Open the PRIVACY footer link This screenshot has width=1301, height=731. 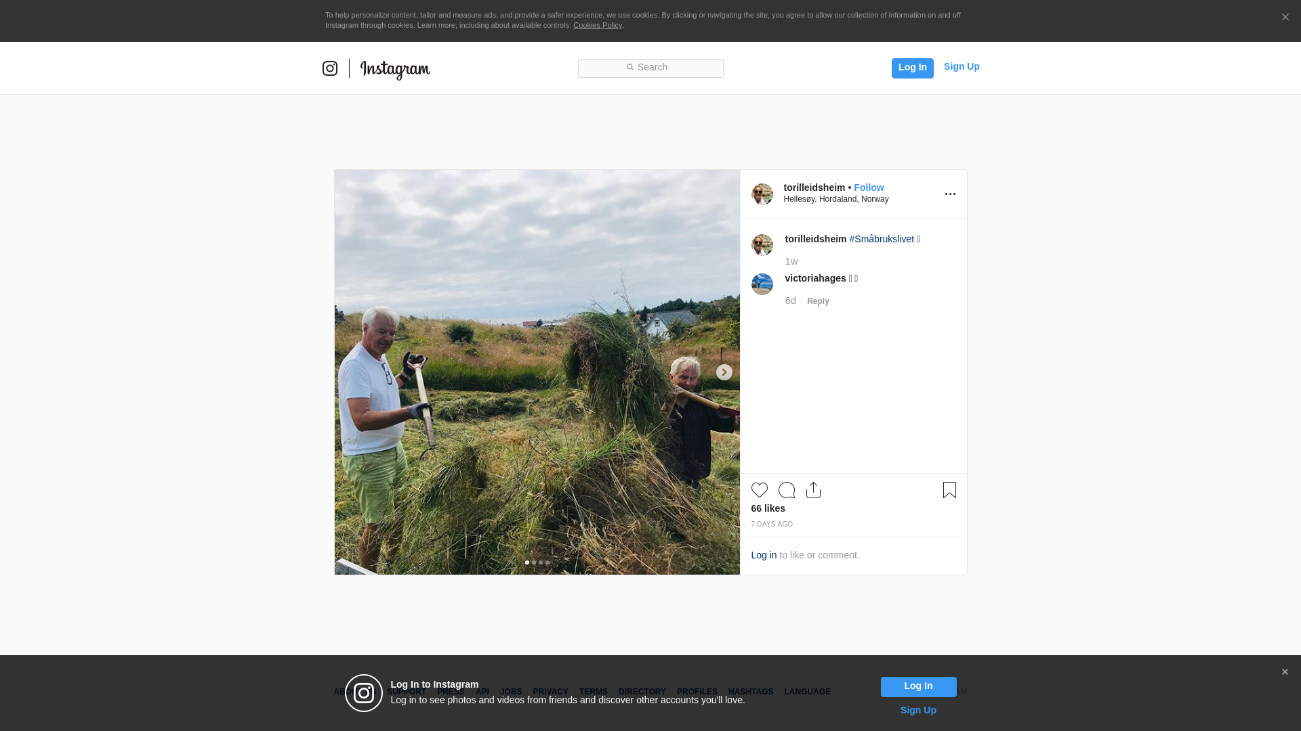tap(550, 692)
